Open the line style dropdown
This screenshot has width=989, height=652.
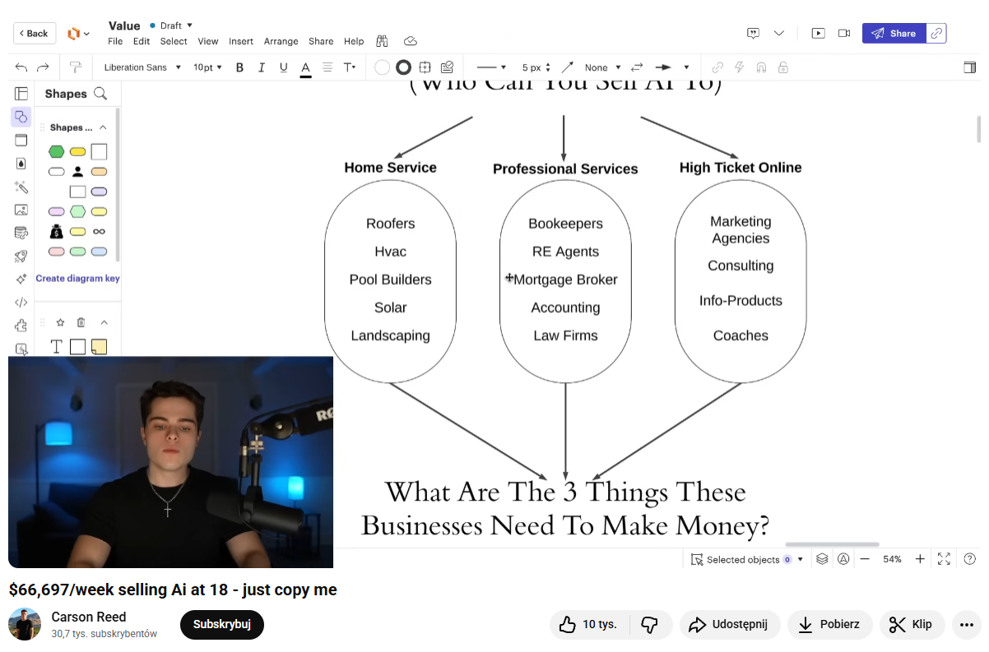point(491,67)
